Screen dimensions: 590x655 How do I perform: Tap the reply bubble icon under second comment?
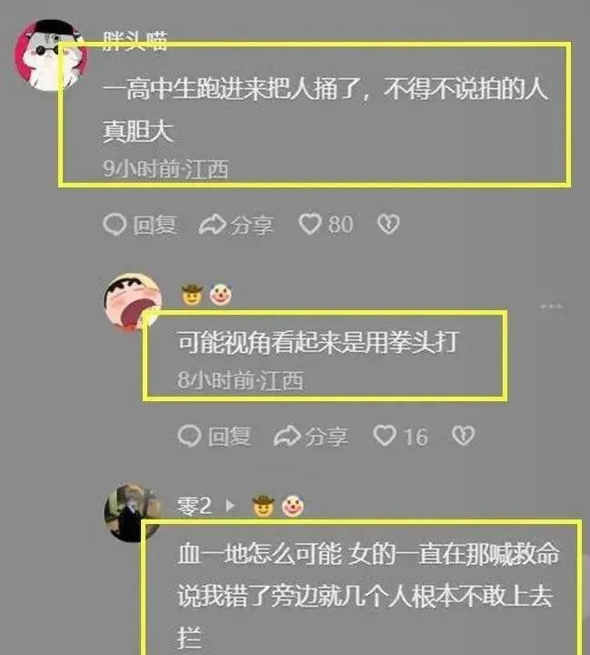click(190, 436)
